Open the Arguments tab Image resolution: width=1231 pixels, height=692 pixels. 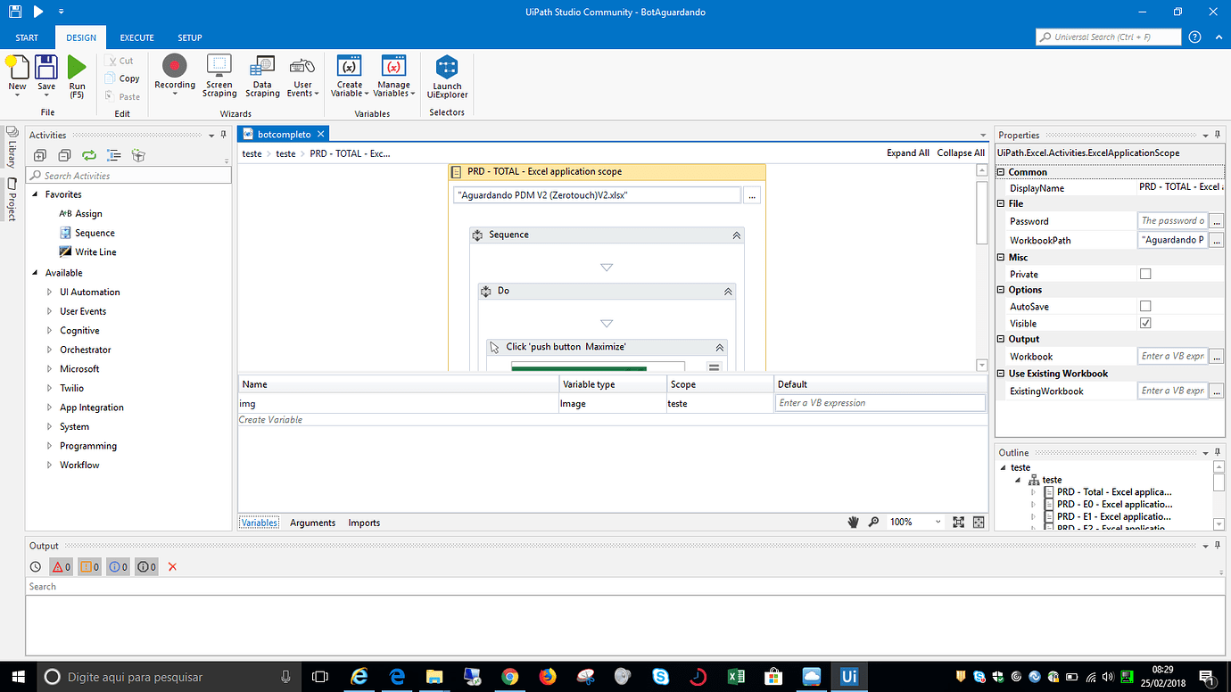(312, 523)
